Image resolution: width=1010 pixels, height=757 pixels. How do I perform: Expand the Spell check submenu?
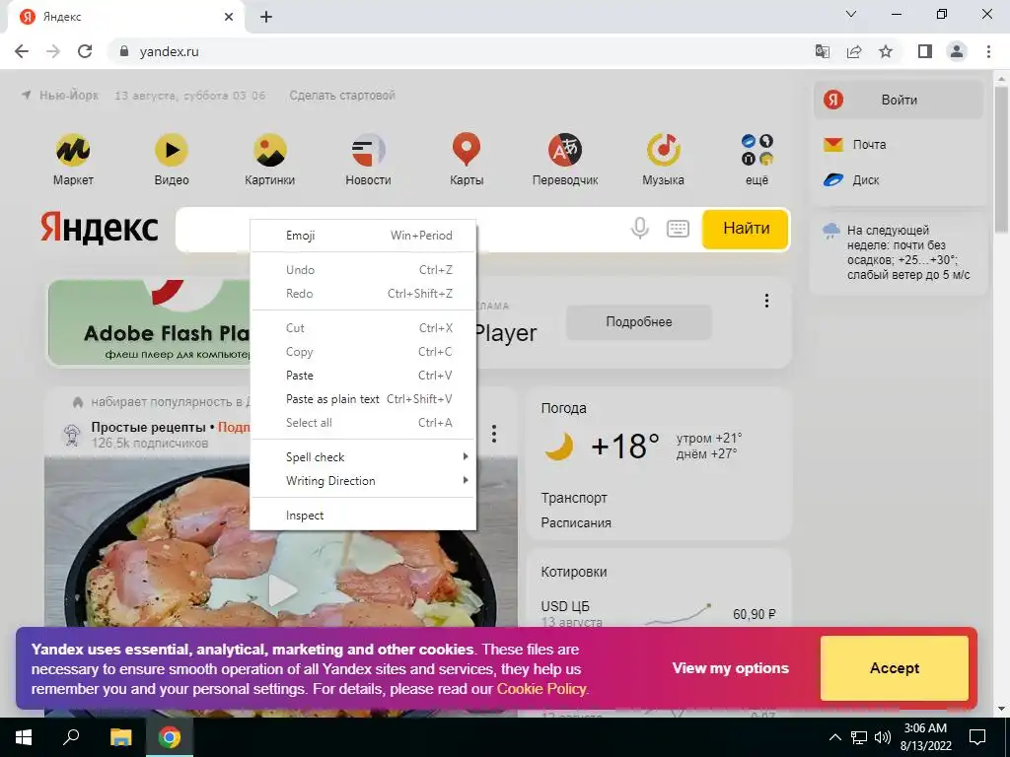(363, 457)
